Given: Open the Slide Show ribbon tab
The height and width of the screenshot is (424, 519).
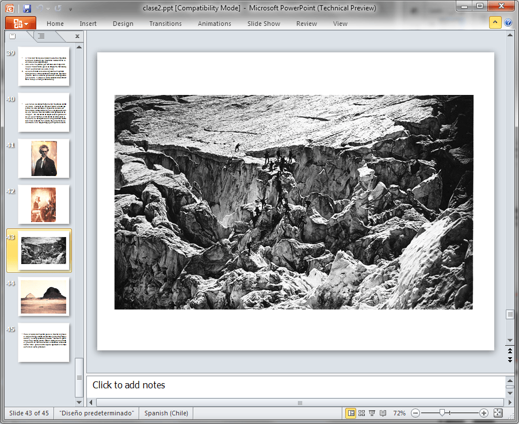Looking at the screenshot, I should (x=264, y=24).
